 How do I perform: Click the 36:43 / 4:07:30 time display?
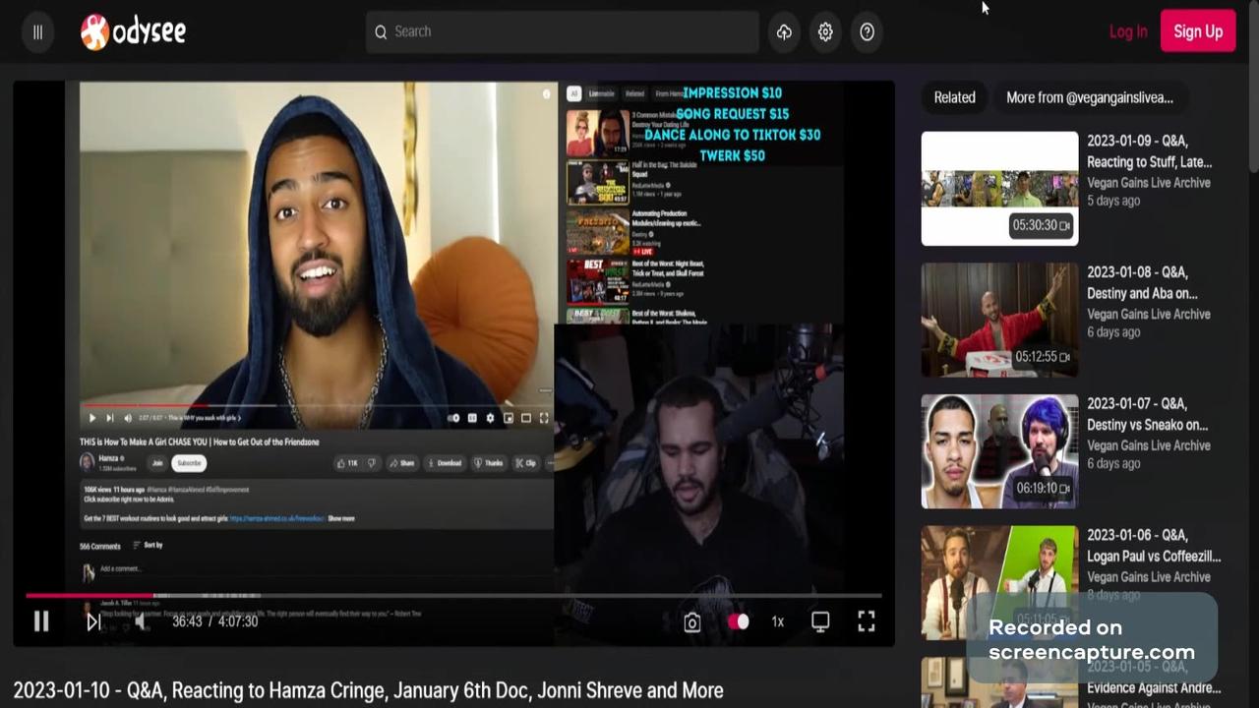click(x=215, y=621)
